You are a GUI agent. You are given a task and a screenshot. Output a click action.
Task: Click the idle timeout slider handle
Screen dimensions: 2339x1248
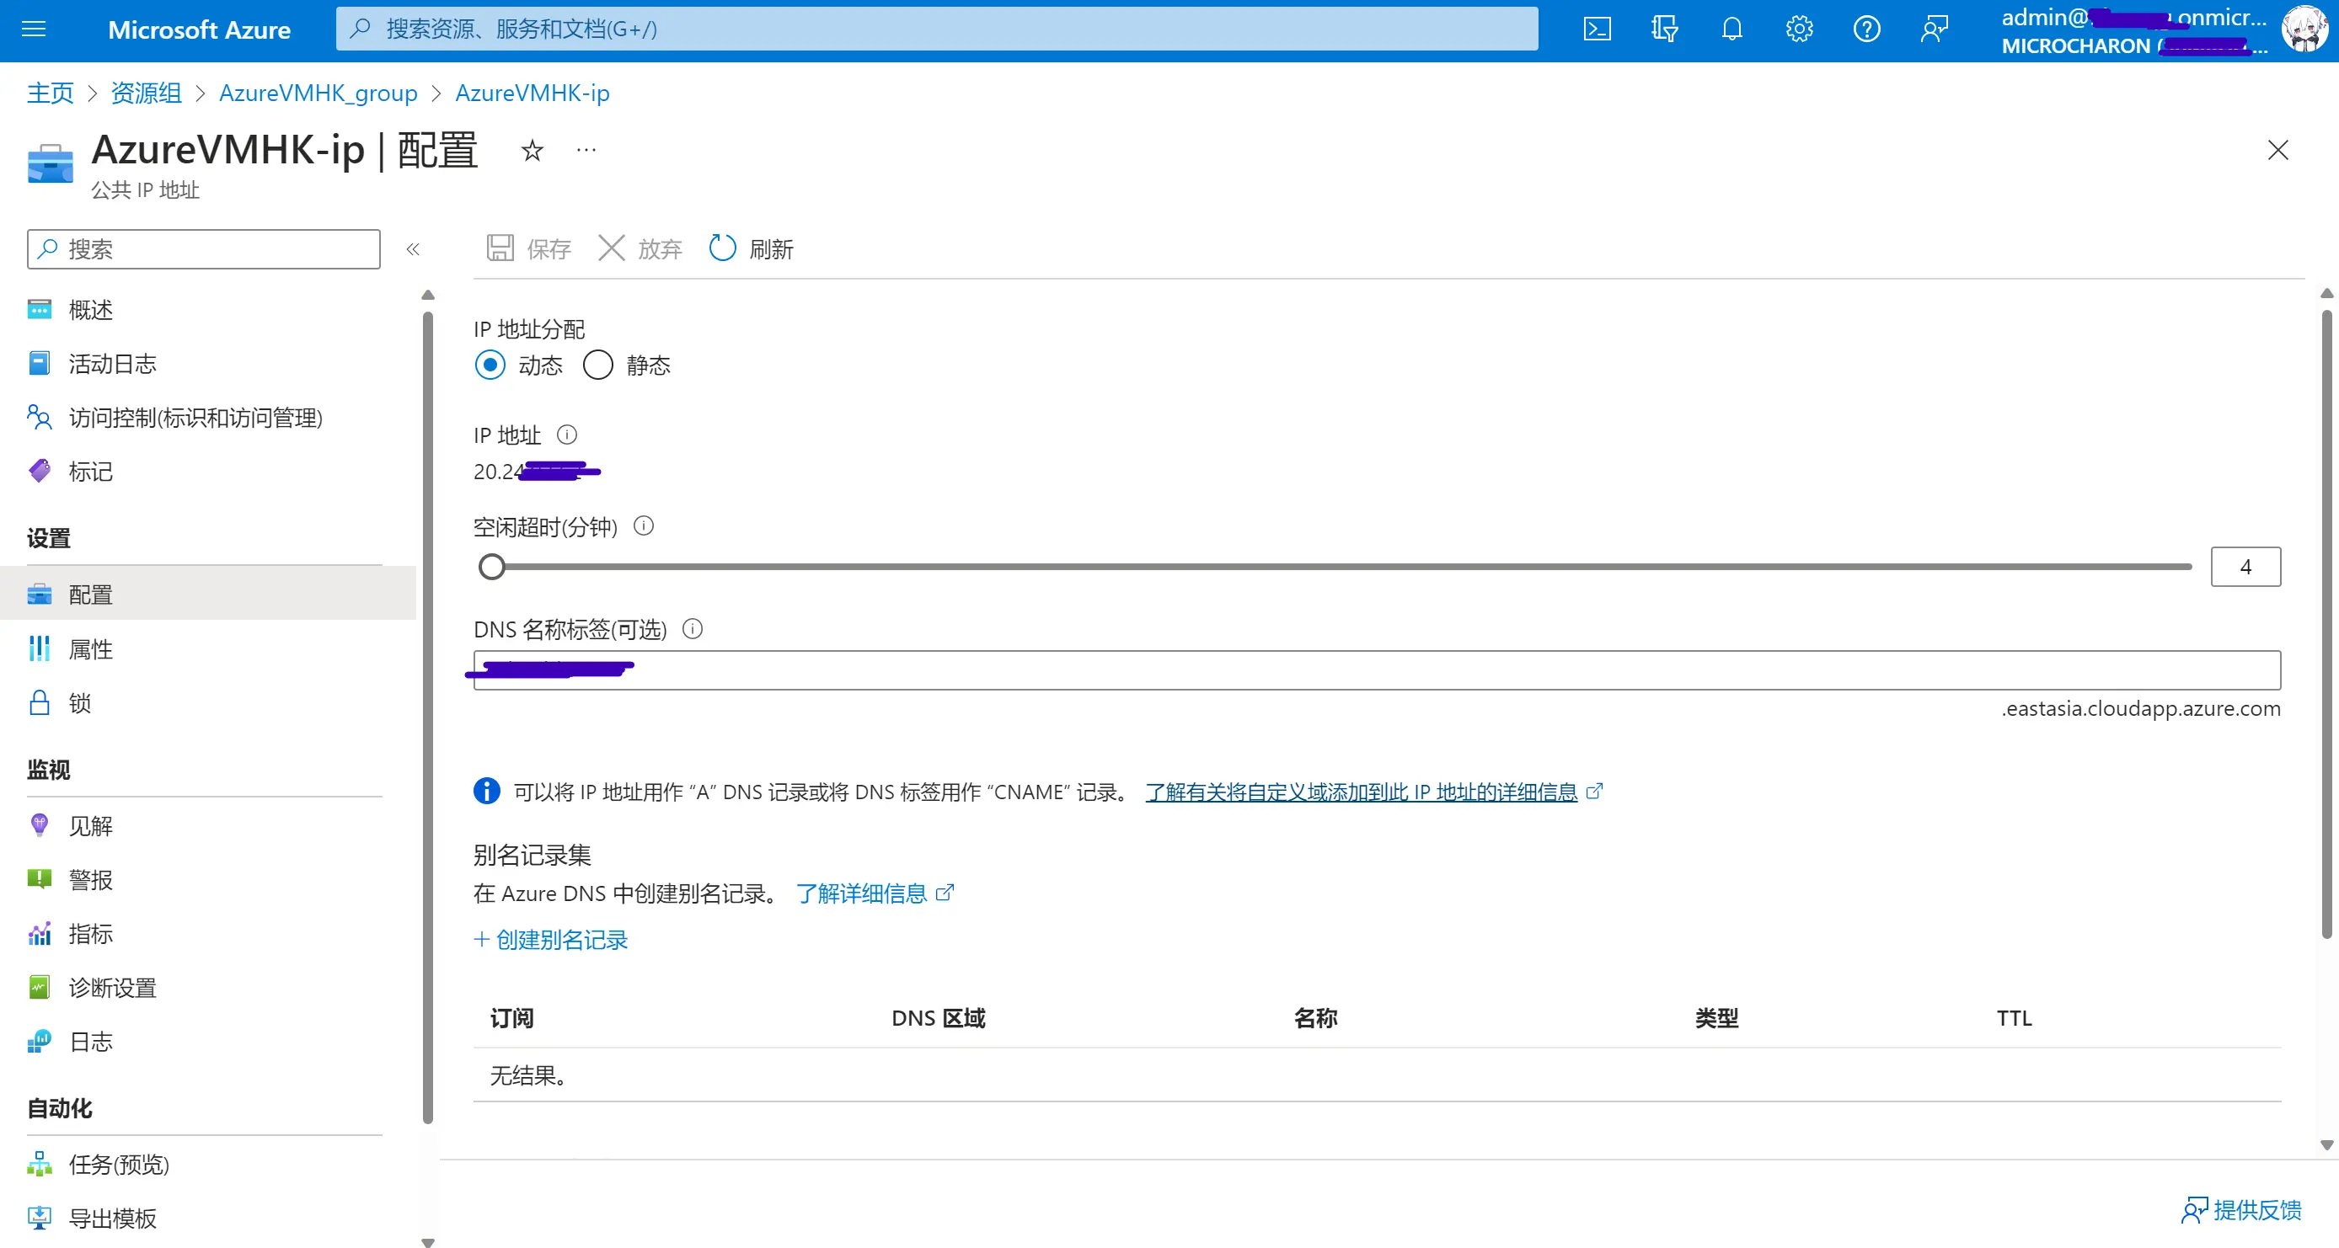(491, 567)
